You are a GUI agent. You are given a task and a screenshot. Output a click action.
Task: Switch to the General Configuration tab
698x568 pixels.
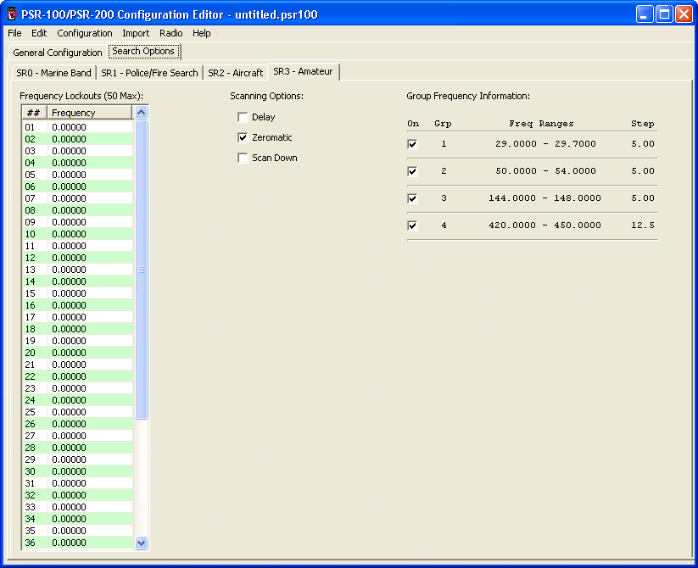click(58, 53)
